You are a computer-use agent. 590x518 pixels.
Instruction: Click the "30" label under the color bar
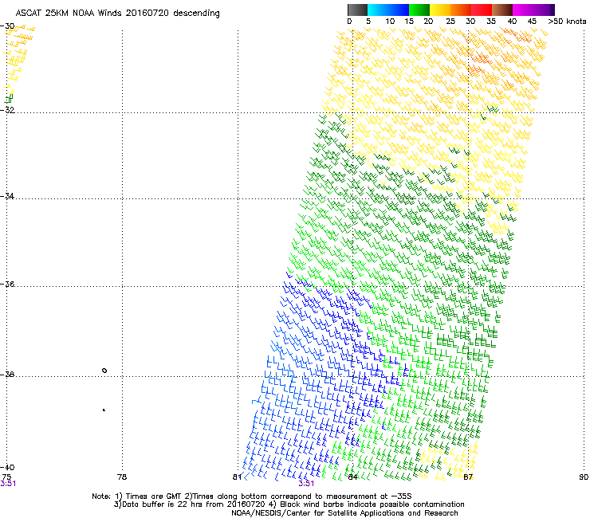pyautogui.click(x=470, y=22)
